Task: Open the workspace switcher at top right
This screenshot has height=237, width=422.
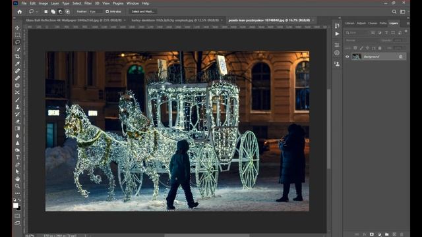Action: [x=403, y=12]
